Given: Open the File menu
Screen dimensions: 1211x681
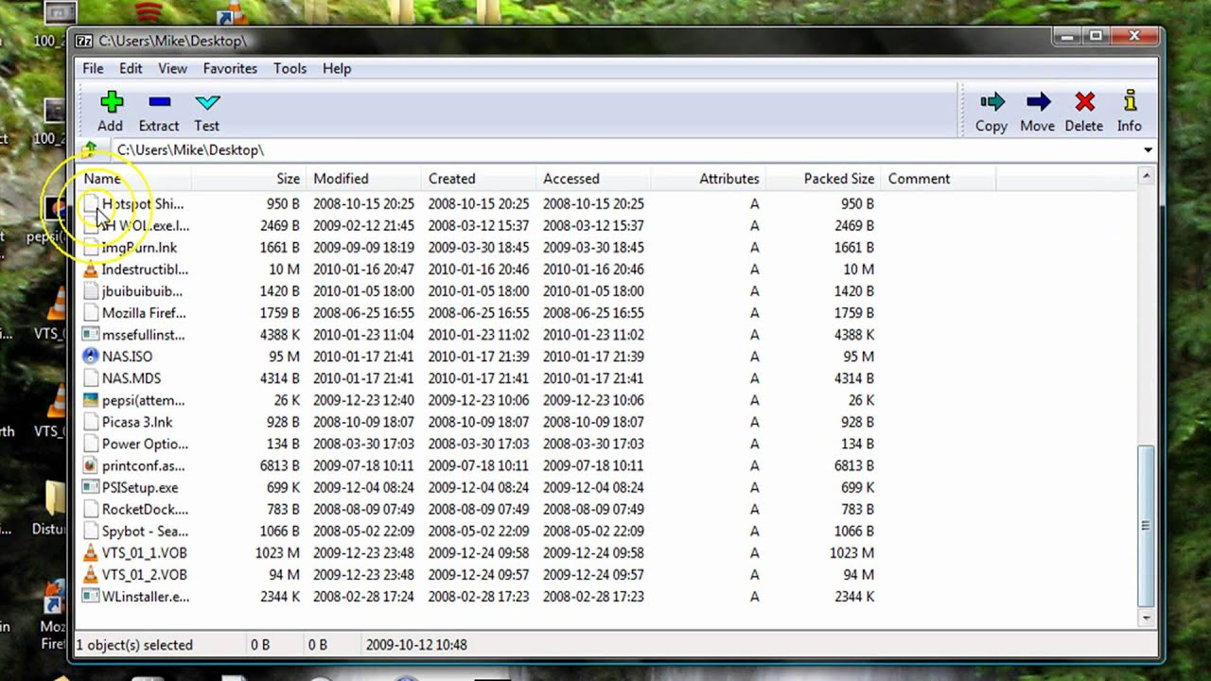Looking at the screenshot, I should 93,68.
